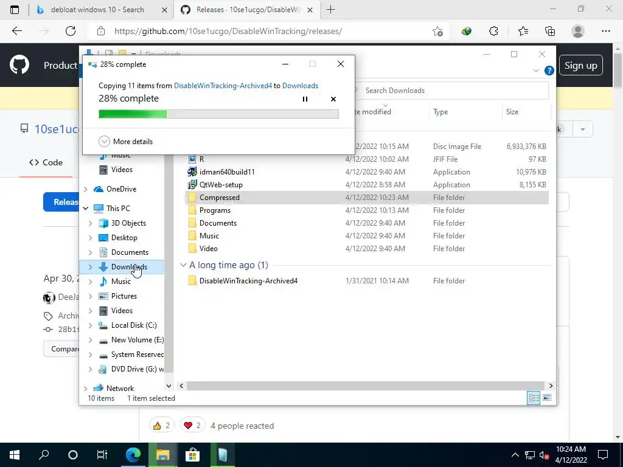Click the address bar URL

[x=228, y=31]
